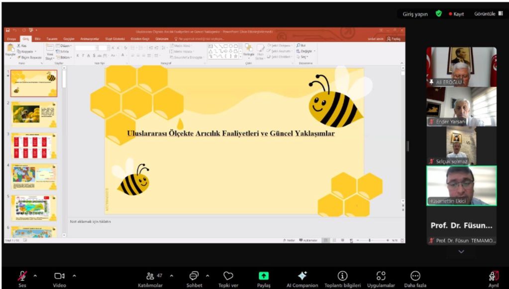Select Ender Yarsan video tile
Viewport: 509px width, 289px height.
pos(461,106)
